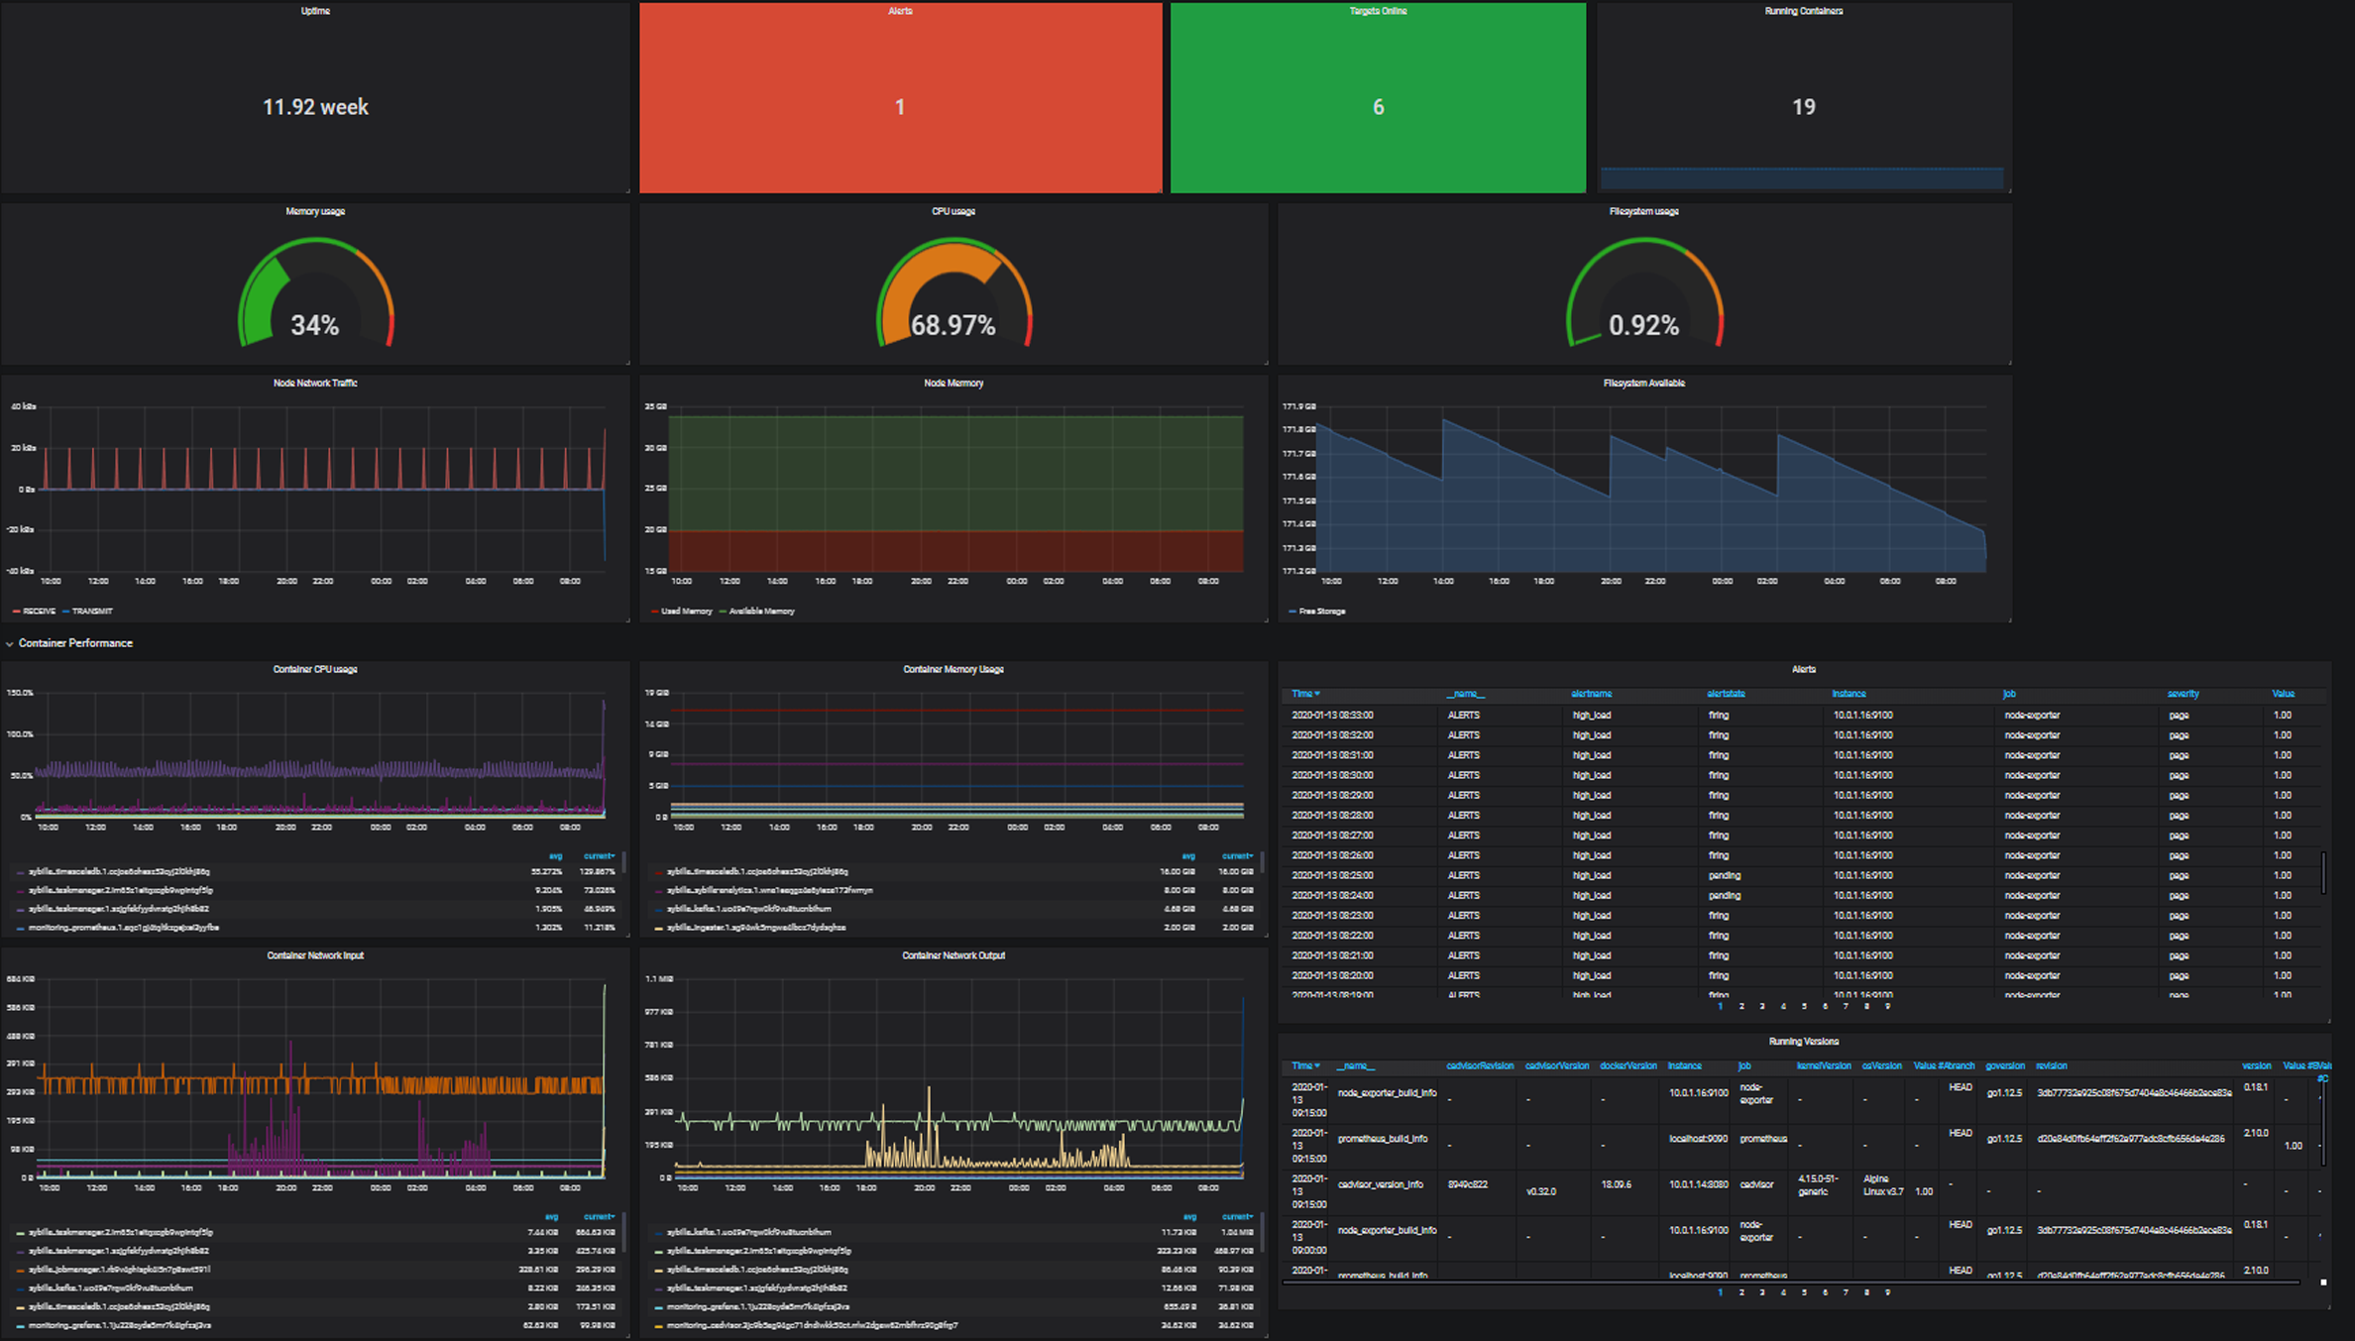The height and width of the screenshot is (1341, 2355).
Task: Go to page 9 of Alerts table
Action: pyautogui.click(x=1887, y=1007)
